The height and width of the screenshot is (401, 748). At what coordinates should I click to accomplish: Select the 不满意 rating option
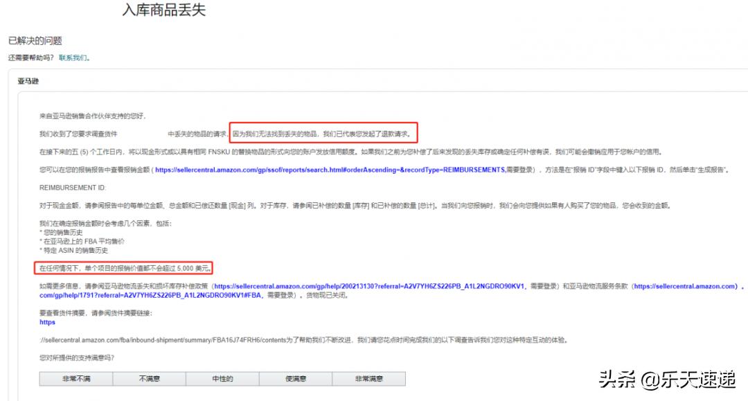point(150,378)
